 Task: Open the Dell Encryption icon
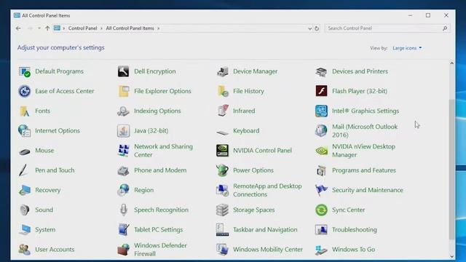click(x=123, y=71)
